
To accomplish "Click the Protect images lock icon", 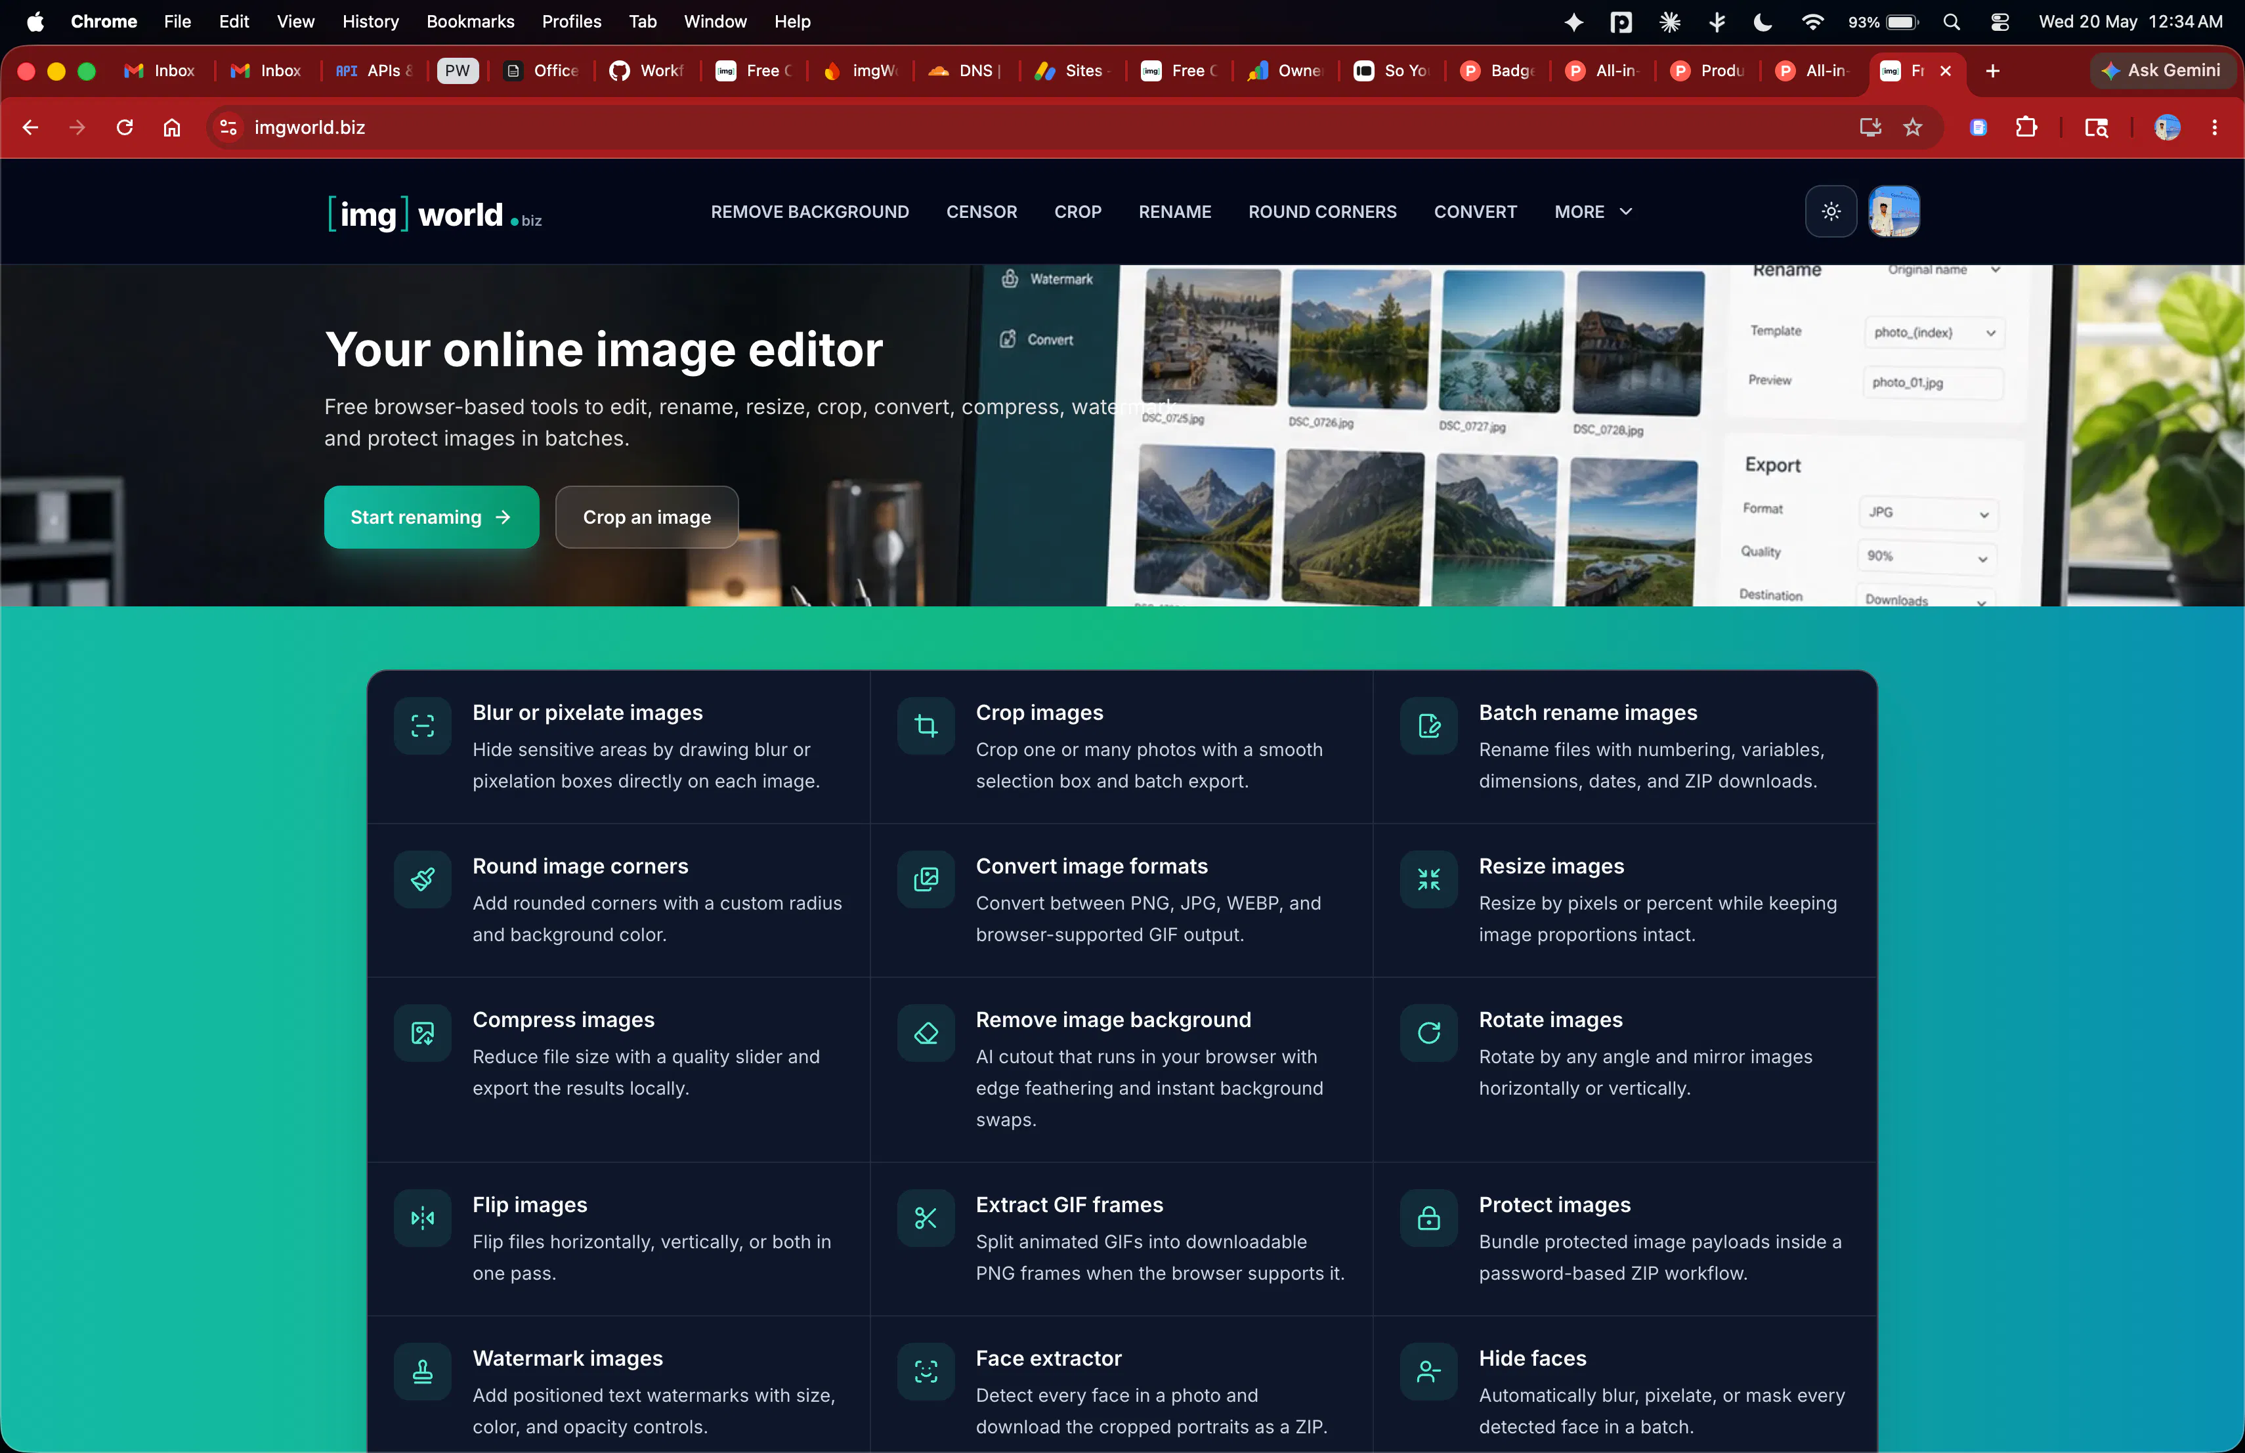I will tap(1428, 1217).
